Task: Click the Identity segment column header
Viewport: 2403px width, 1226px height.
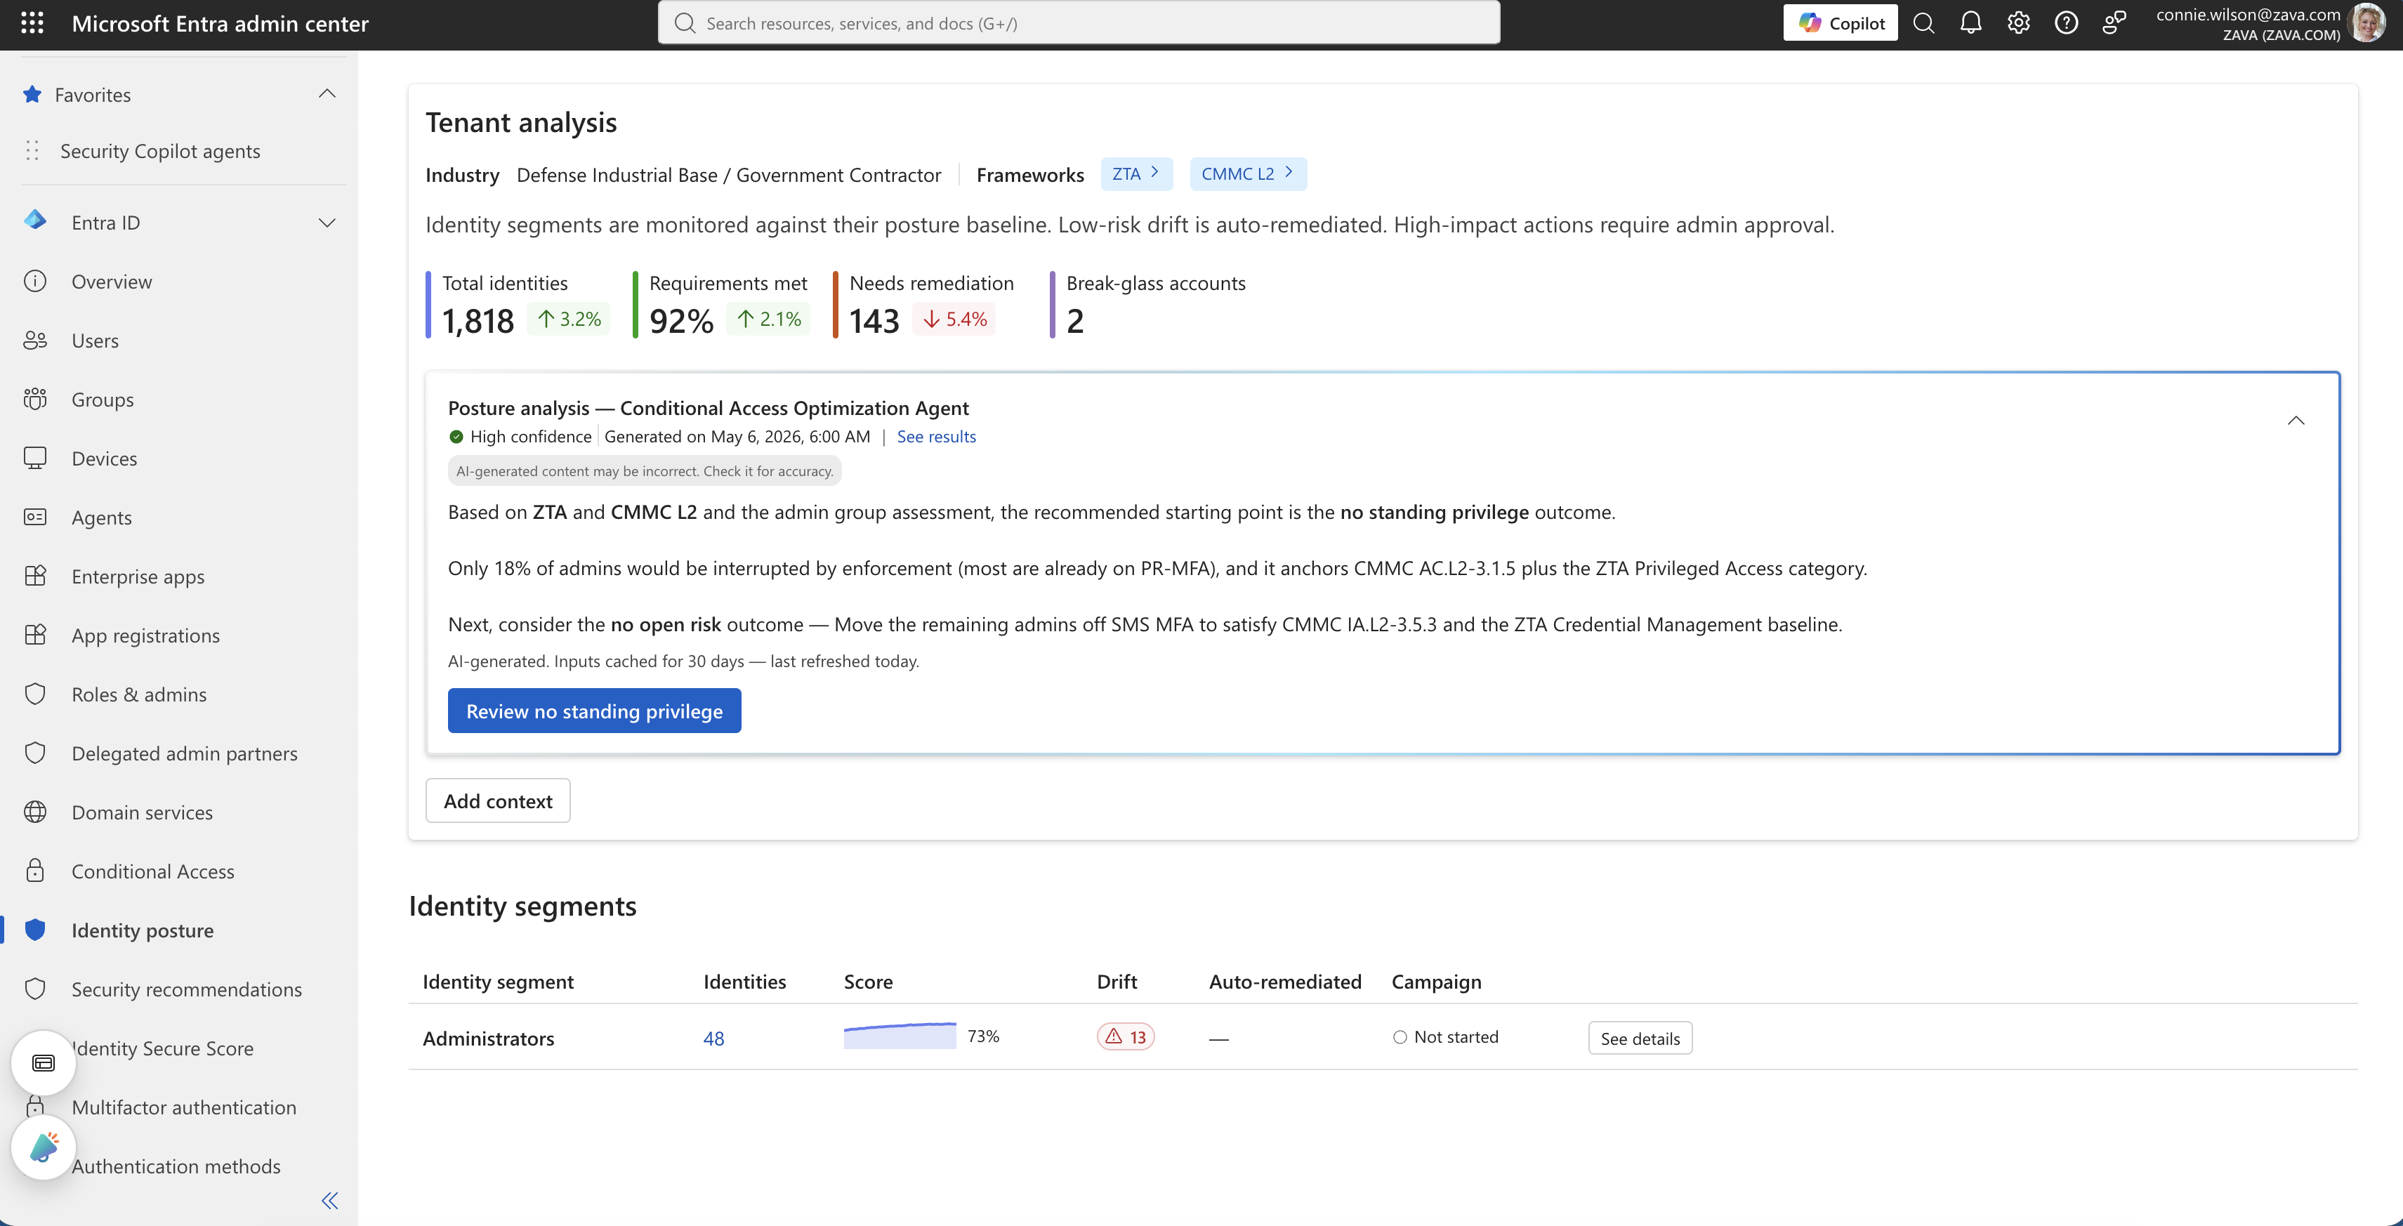Action: (x=497, y=981)
